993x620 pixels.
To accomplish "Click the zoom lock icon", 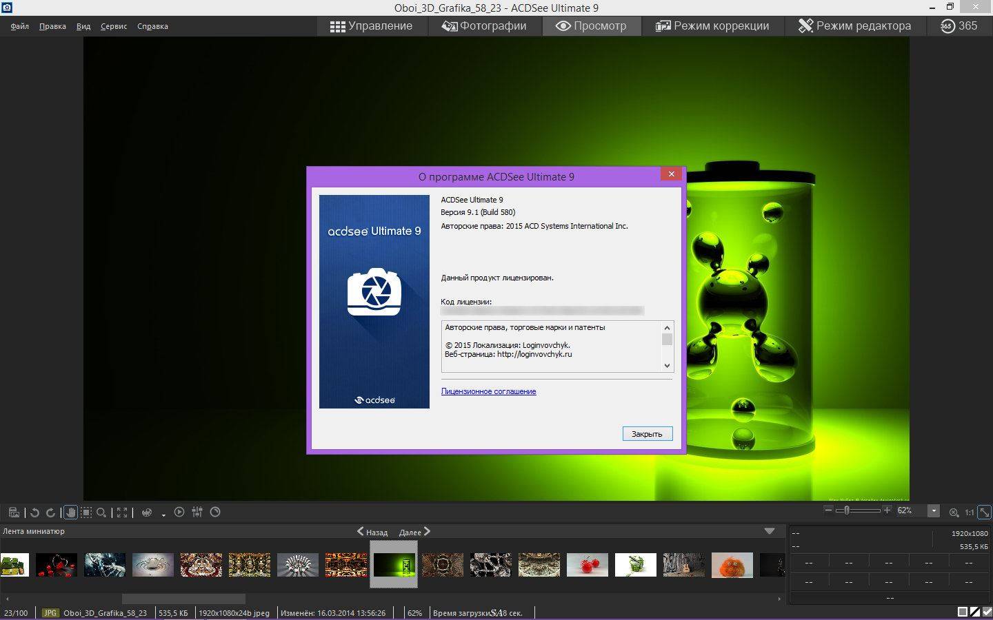I will [x=954, y=512].
